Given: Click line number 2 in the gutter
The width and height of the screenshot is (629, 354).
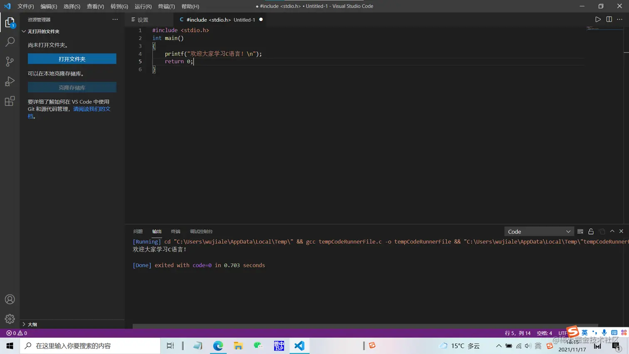Looking at the screenshot, I should 140,38.
